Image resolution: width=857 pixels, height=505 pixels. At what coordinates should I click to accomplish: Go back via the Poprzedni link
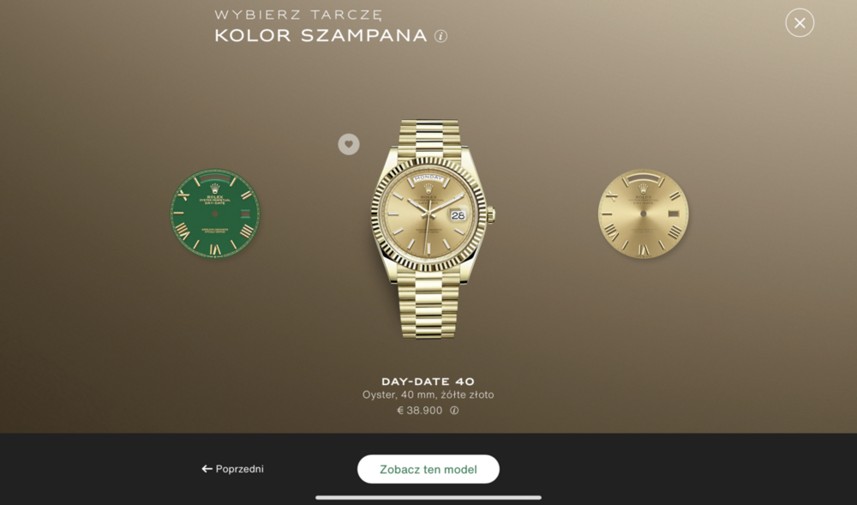click(x=232, y=469)
